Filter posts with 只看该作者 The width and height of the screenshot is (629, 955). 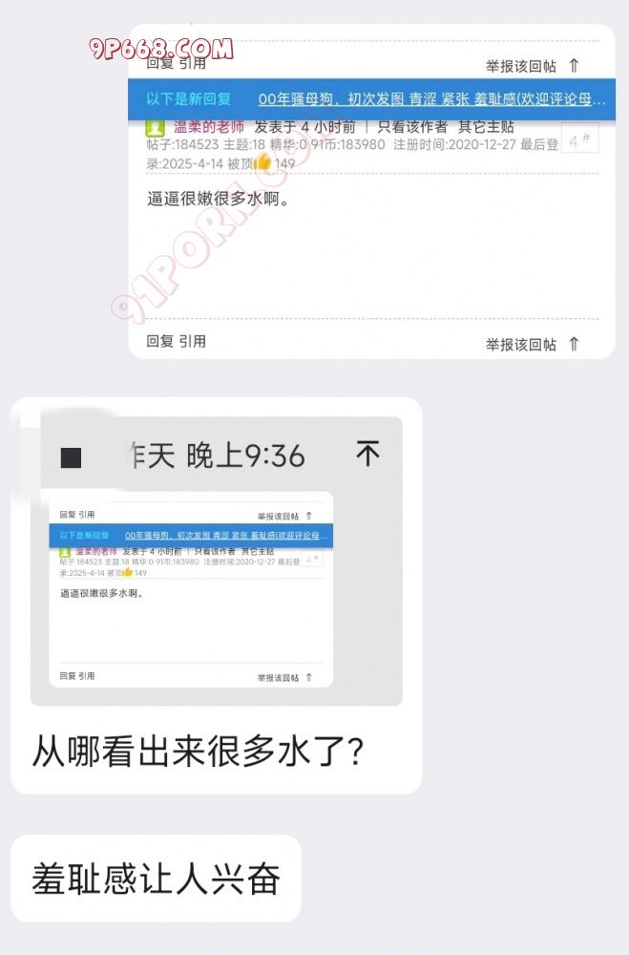[412, 127]
